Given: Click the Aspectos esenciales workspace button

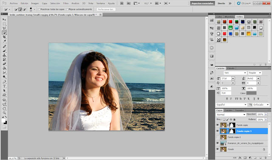Looking at the screenshot, I should point(202,3).
